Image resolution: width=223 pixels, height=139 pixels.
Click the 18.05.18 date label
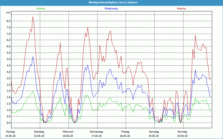[x=125, y=136]
